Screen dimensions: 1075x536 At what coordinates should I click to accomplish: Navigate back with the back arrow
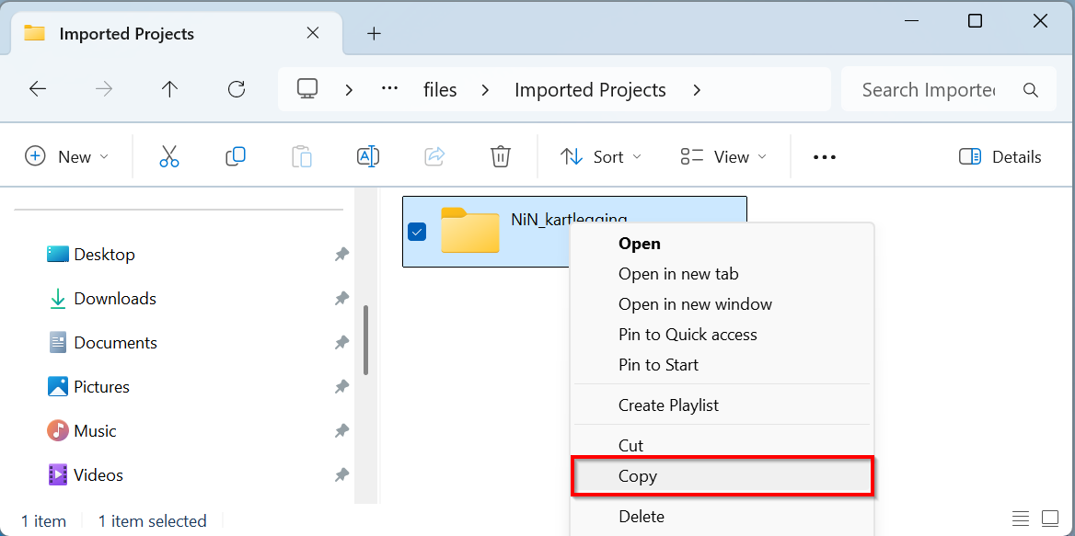(38, 89)
